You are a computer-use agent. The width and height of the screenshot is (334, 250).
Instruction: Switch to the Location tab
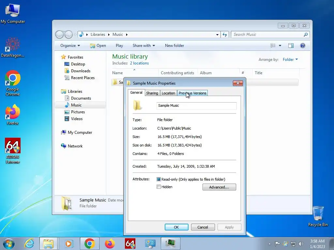click(x=168, y=93)
